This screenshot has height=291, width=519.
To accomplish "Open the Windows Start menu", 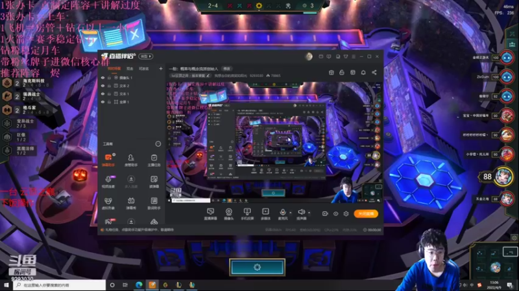I will tap(6, 285).
